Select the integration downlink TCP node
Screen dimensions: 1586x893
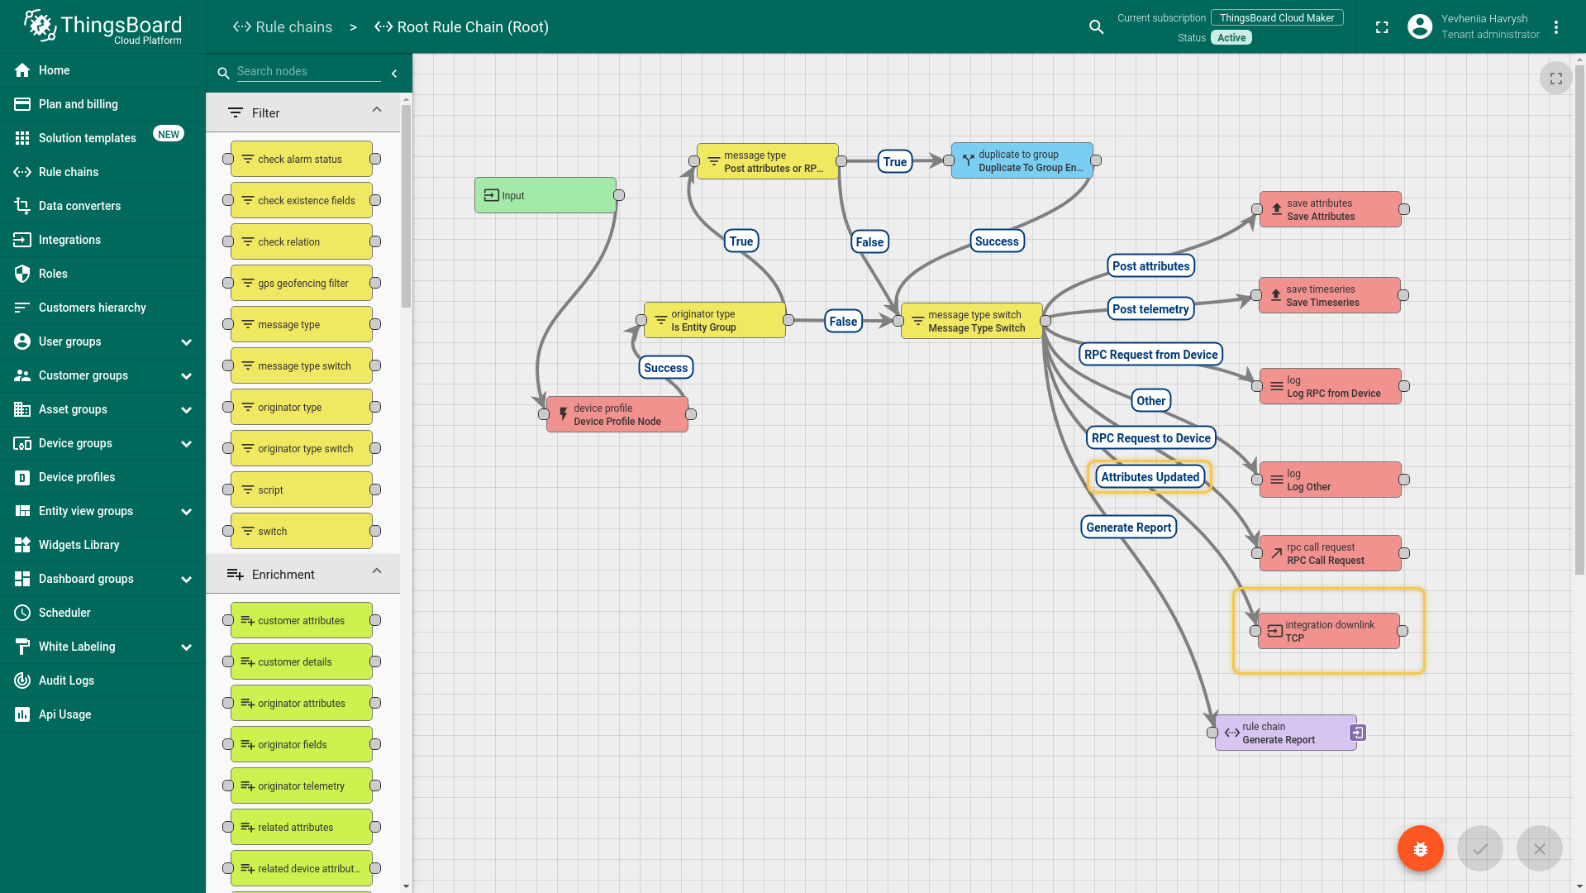1328,631
